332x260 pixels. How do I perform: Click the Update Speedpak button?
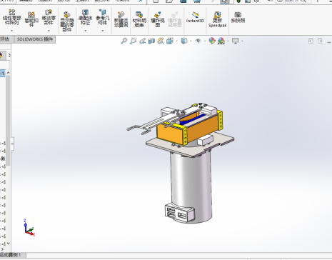pos(217,19)
